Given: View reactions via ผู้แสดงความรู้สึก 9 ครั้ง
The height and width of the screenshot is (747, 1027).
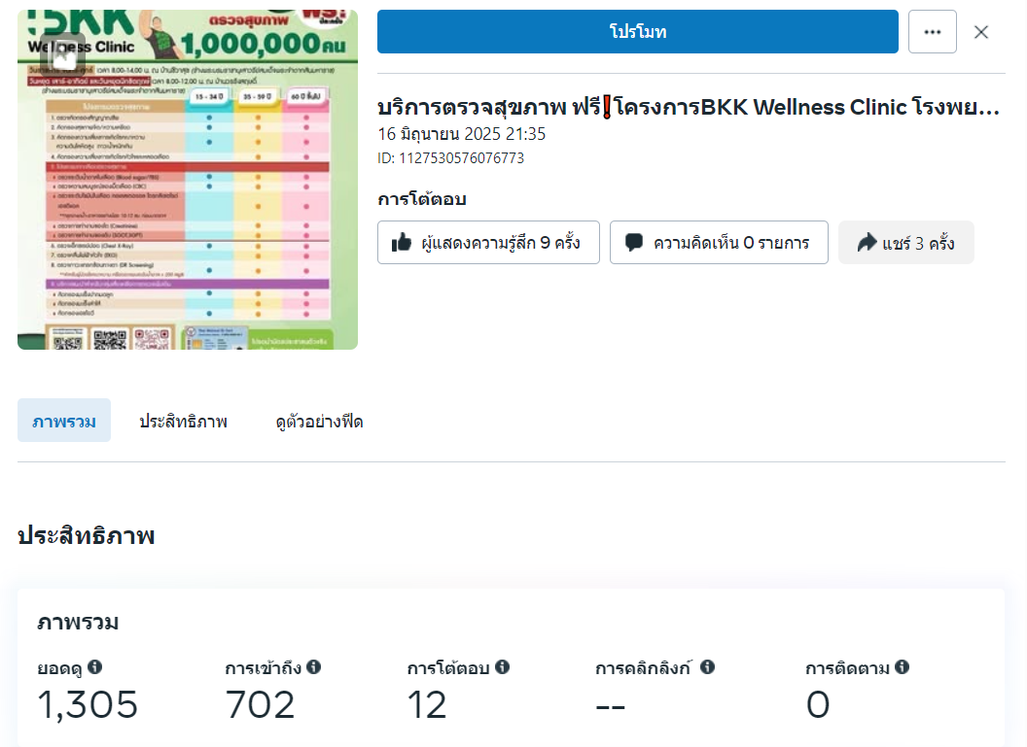Looking at the screenshot, I should click(x=488, y=243).
